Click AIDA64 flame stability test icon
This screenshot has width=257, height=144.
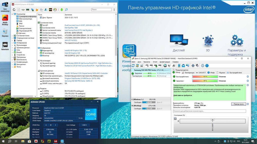point(37,10)
